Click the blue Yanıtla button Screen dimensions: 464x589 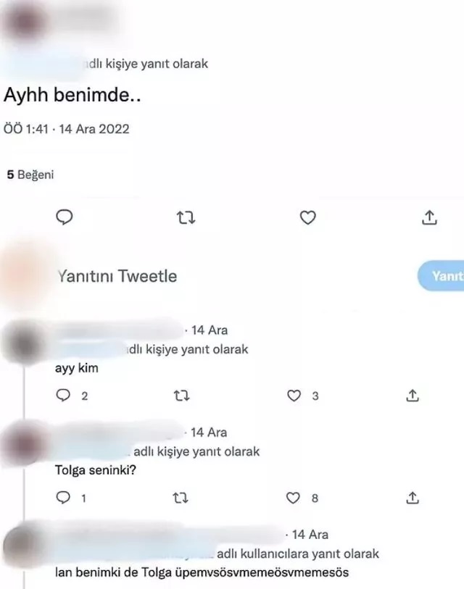(441, 276)
